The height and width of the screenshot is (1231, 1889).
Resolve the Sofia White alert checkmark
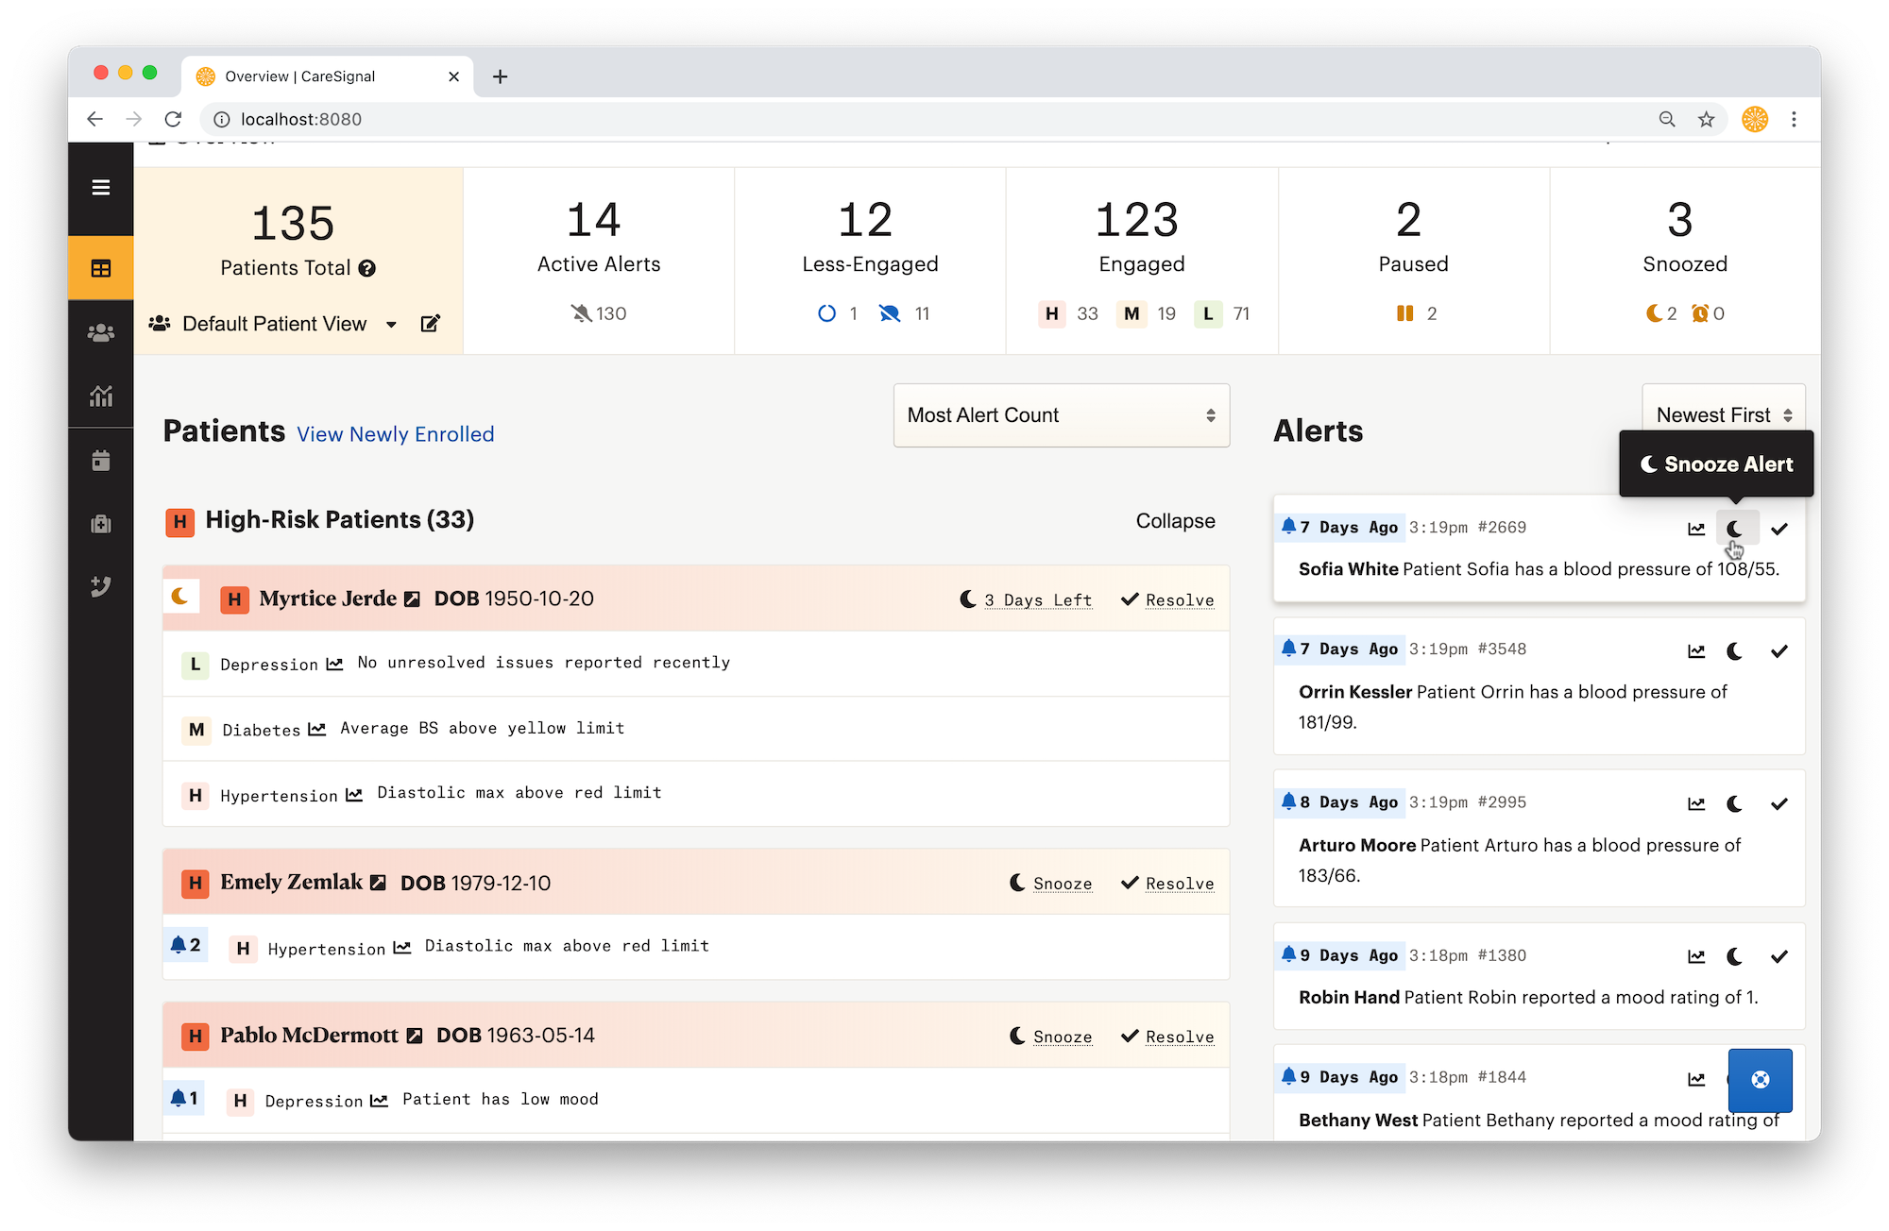1779,529
